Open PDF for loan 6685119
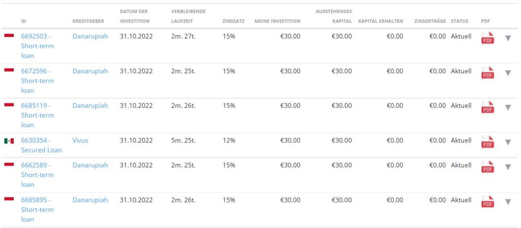Viewport: 521px width, 228px height. click(x=487, y=108)
